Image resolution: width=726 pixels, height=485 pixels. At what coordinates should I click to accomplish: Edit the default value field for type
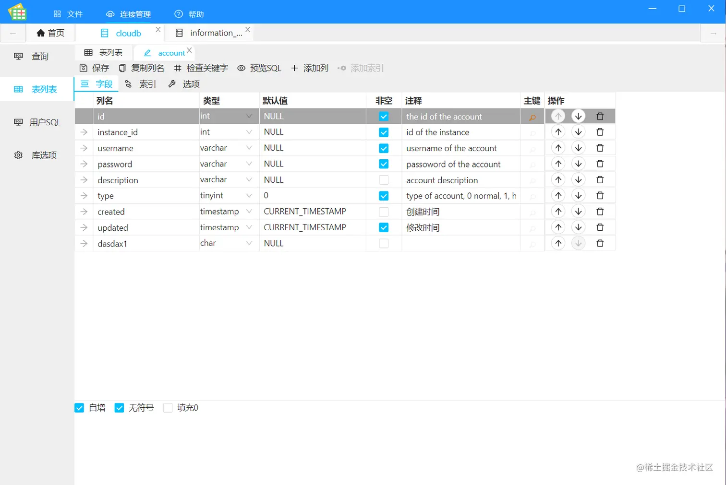point(313,196)
